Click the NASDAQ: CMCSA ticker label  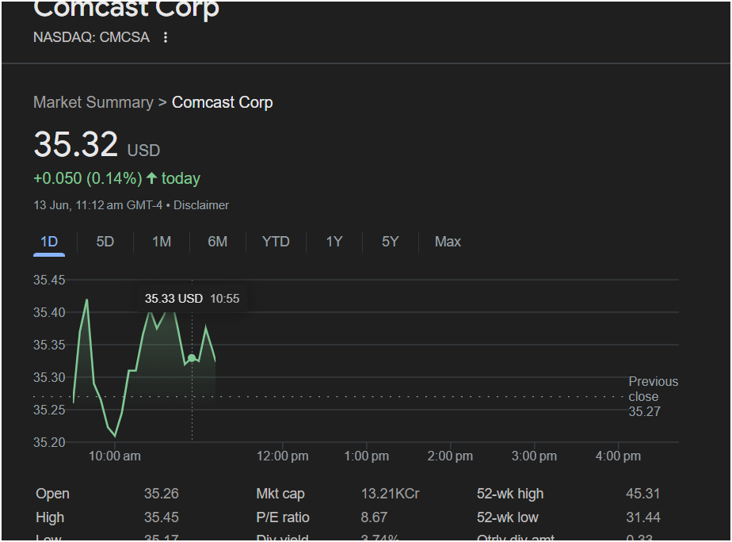pos(92,37)
